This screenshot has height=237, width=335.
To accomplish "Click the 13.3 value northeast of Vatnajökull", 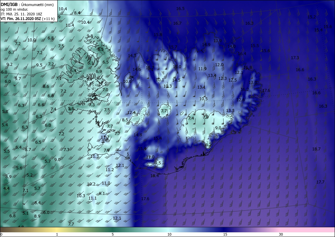I will (x=230, y=111).
